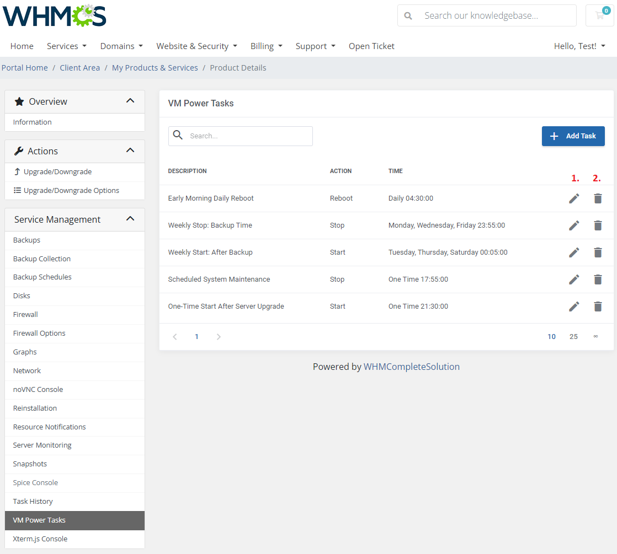
Task: Open the Domains dropdown menu
Action: coord(121,46)
